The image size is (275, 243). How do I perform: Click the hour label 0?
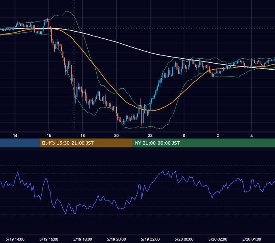pyautogui.click(x=184, y=136)
